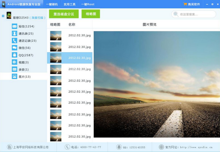Click the 深度扫描 link
The height and width of the screenshot is (152, 220).
tap(37, 18)
